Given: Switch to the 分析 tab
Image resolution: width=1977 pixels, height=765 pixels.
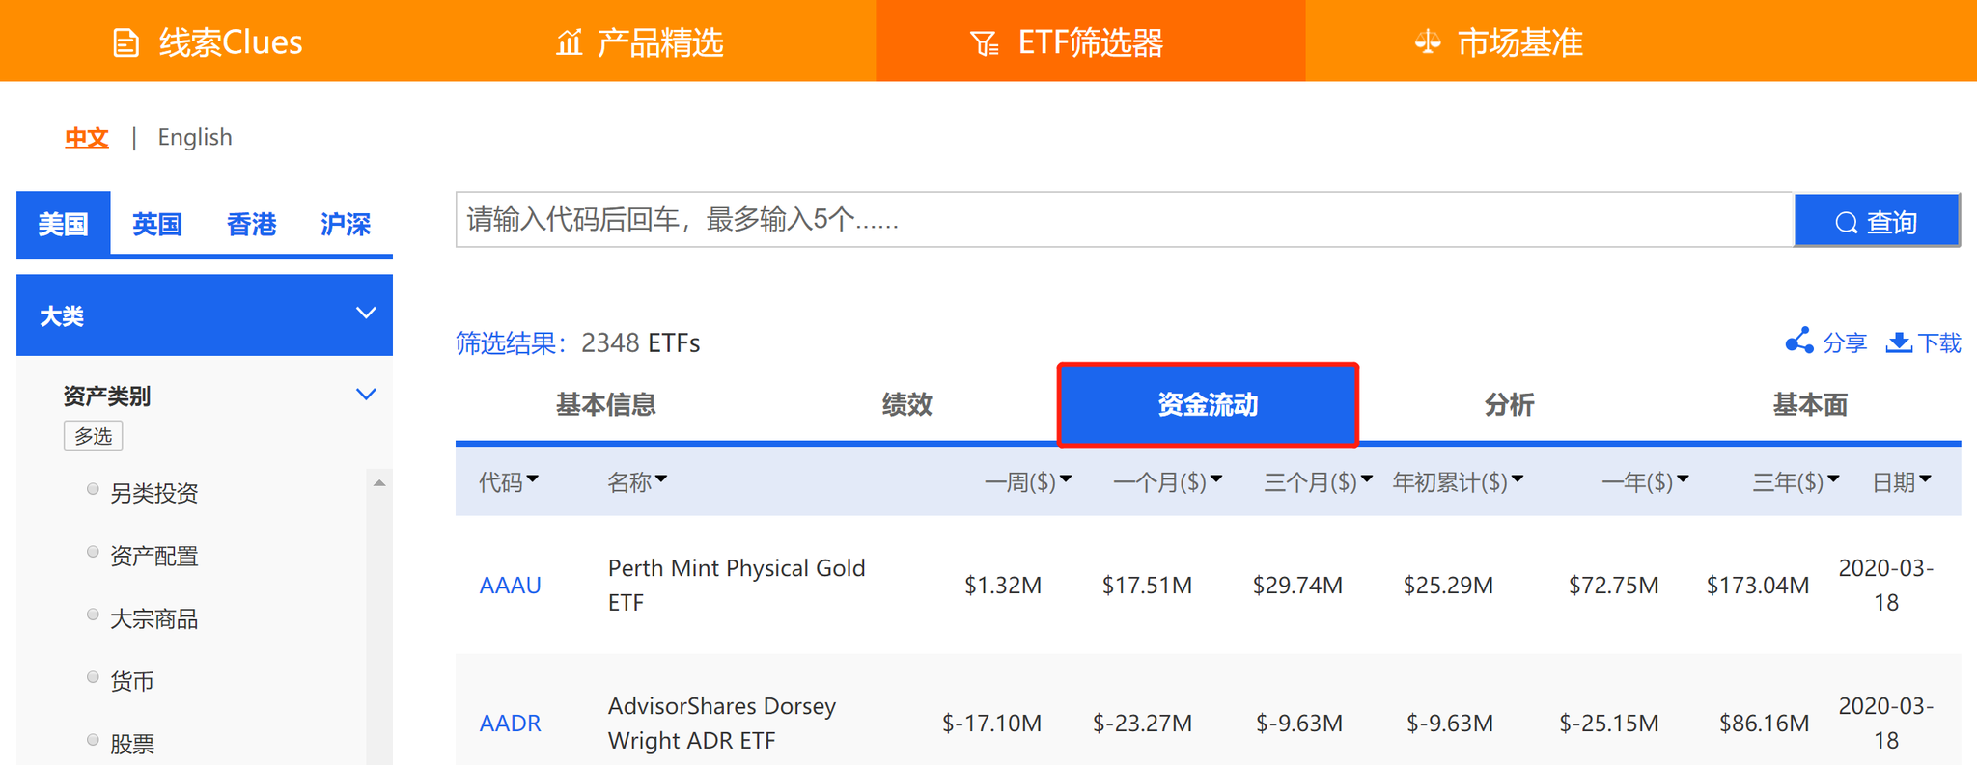Looking at the screenshot, I should pos(1509,404).
